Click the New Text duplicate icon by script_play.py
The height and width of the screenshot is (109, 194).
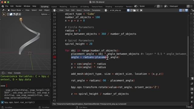click(x=131, y=10)
